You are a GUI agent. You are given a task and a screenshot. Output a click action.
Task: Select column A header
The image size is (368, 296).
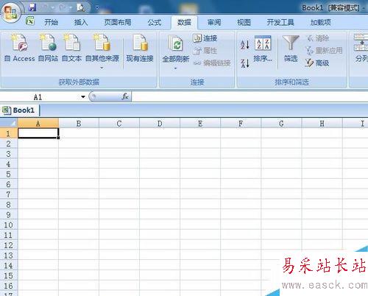[x=38, y=123]
